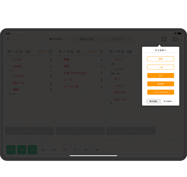This screenshot has width=187, height=177.
Task: Click the ロック note under 梅酒
Action: (x=12, y=94)
